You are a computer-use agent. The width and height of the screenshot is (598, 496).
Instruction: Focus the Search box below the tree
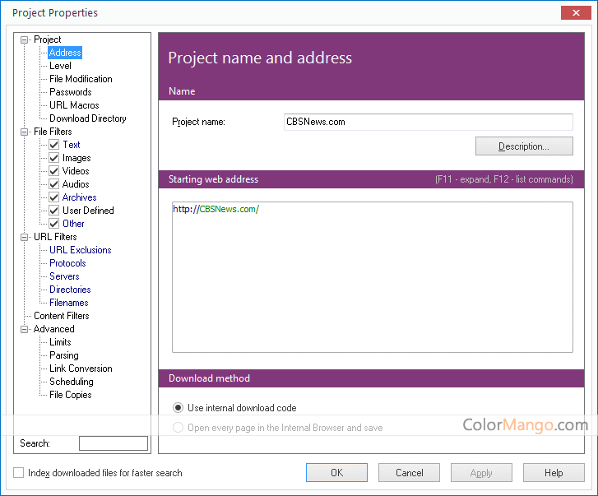(113, 443)
